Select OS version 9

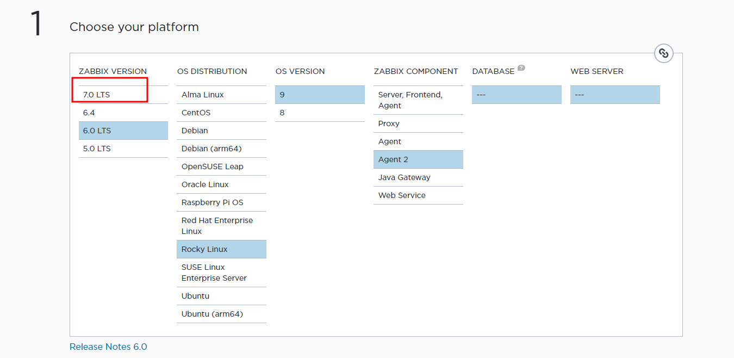tap(320, 95)
